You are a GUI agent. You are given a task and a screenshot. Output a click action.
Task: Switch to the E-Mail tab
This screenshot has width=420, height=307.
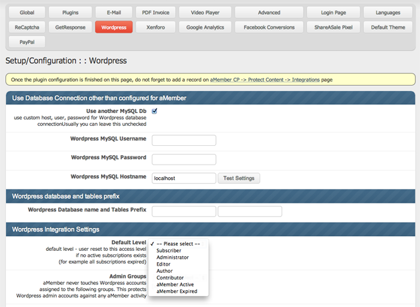(x=114, y=13)
